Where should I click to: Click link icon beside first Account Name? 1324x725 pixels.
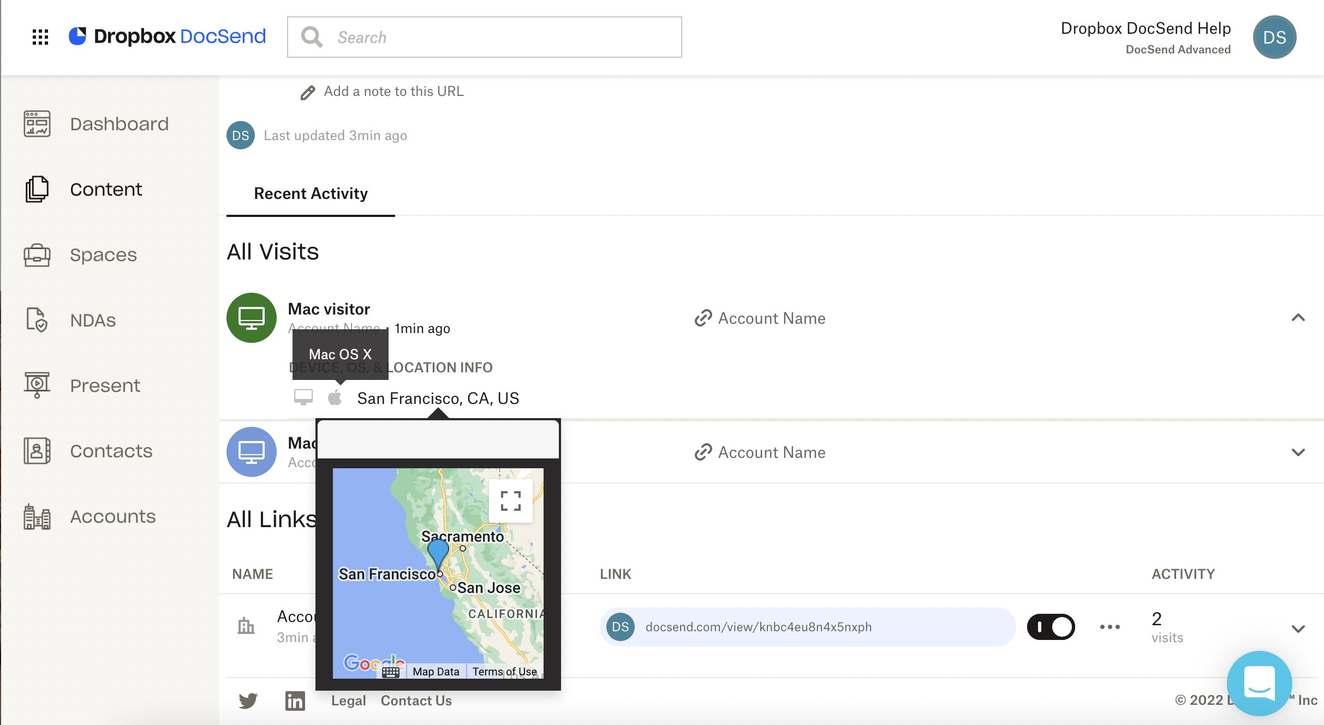coord(703,318)
